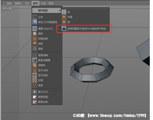Screen dimensions: 153x120
Task: Click the fx 后期效果 icon
Action: click(x=35, y=39)
